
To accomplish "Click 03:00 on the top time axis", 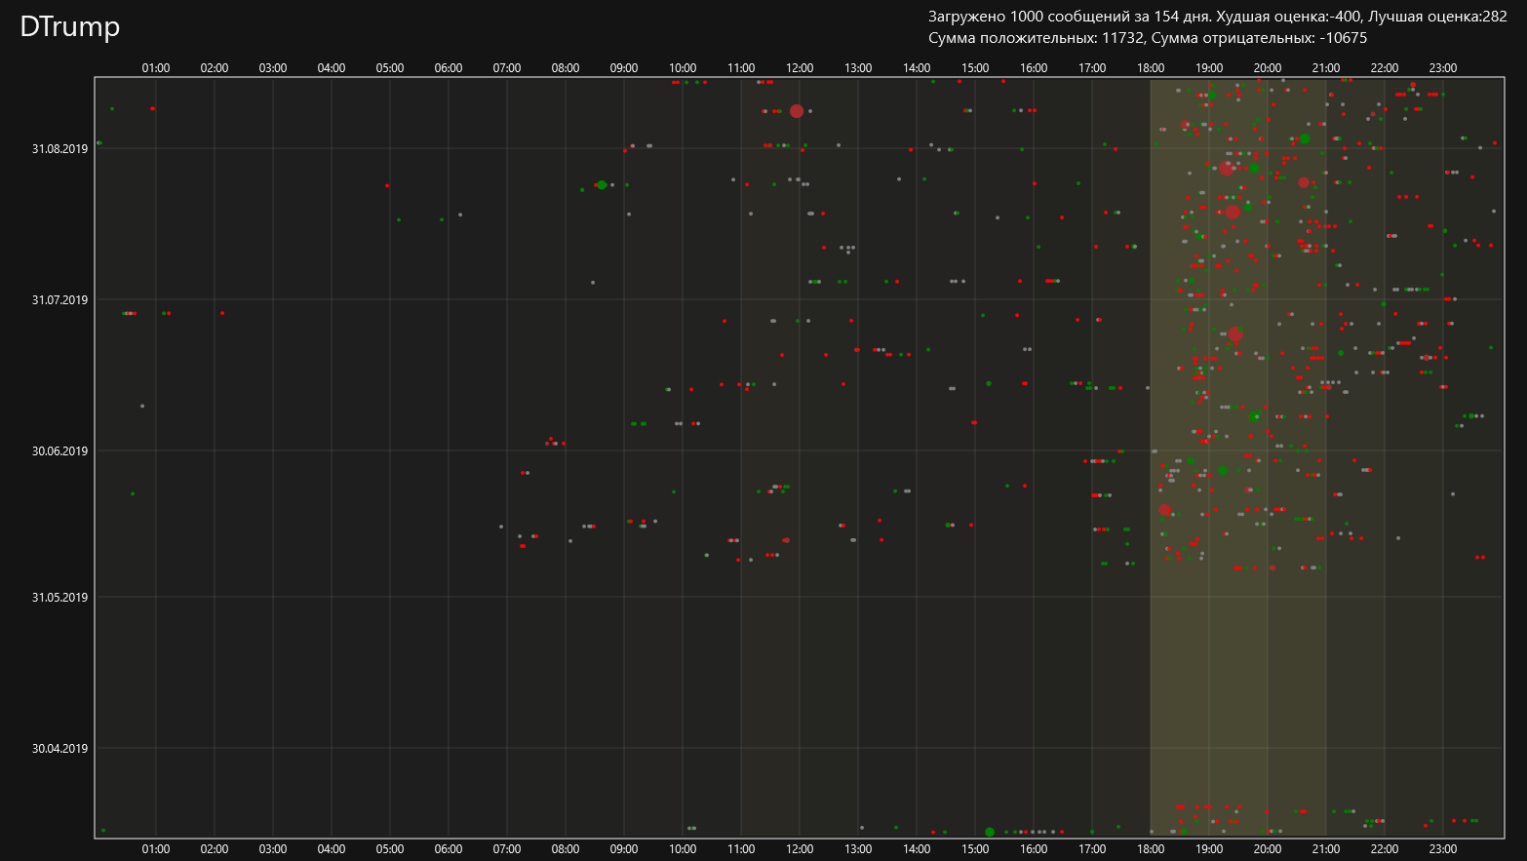I will coord(273,68).
